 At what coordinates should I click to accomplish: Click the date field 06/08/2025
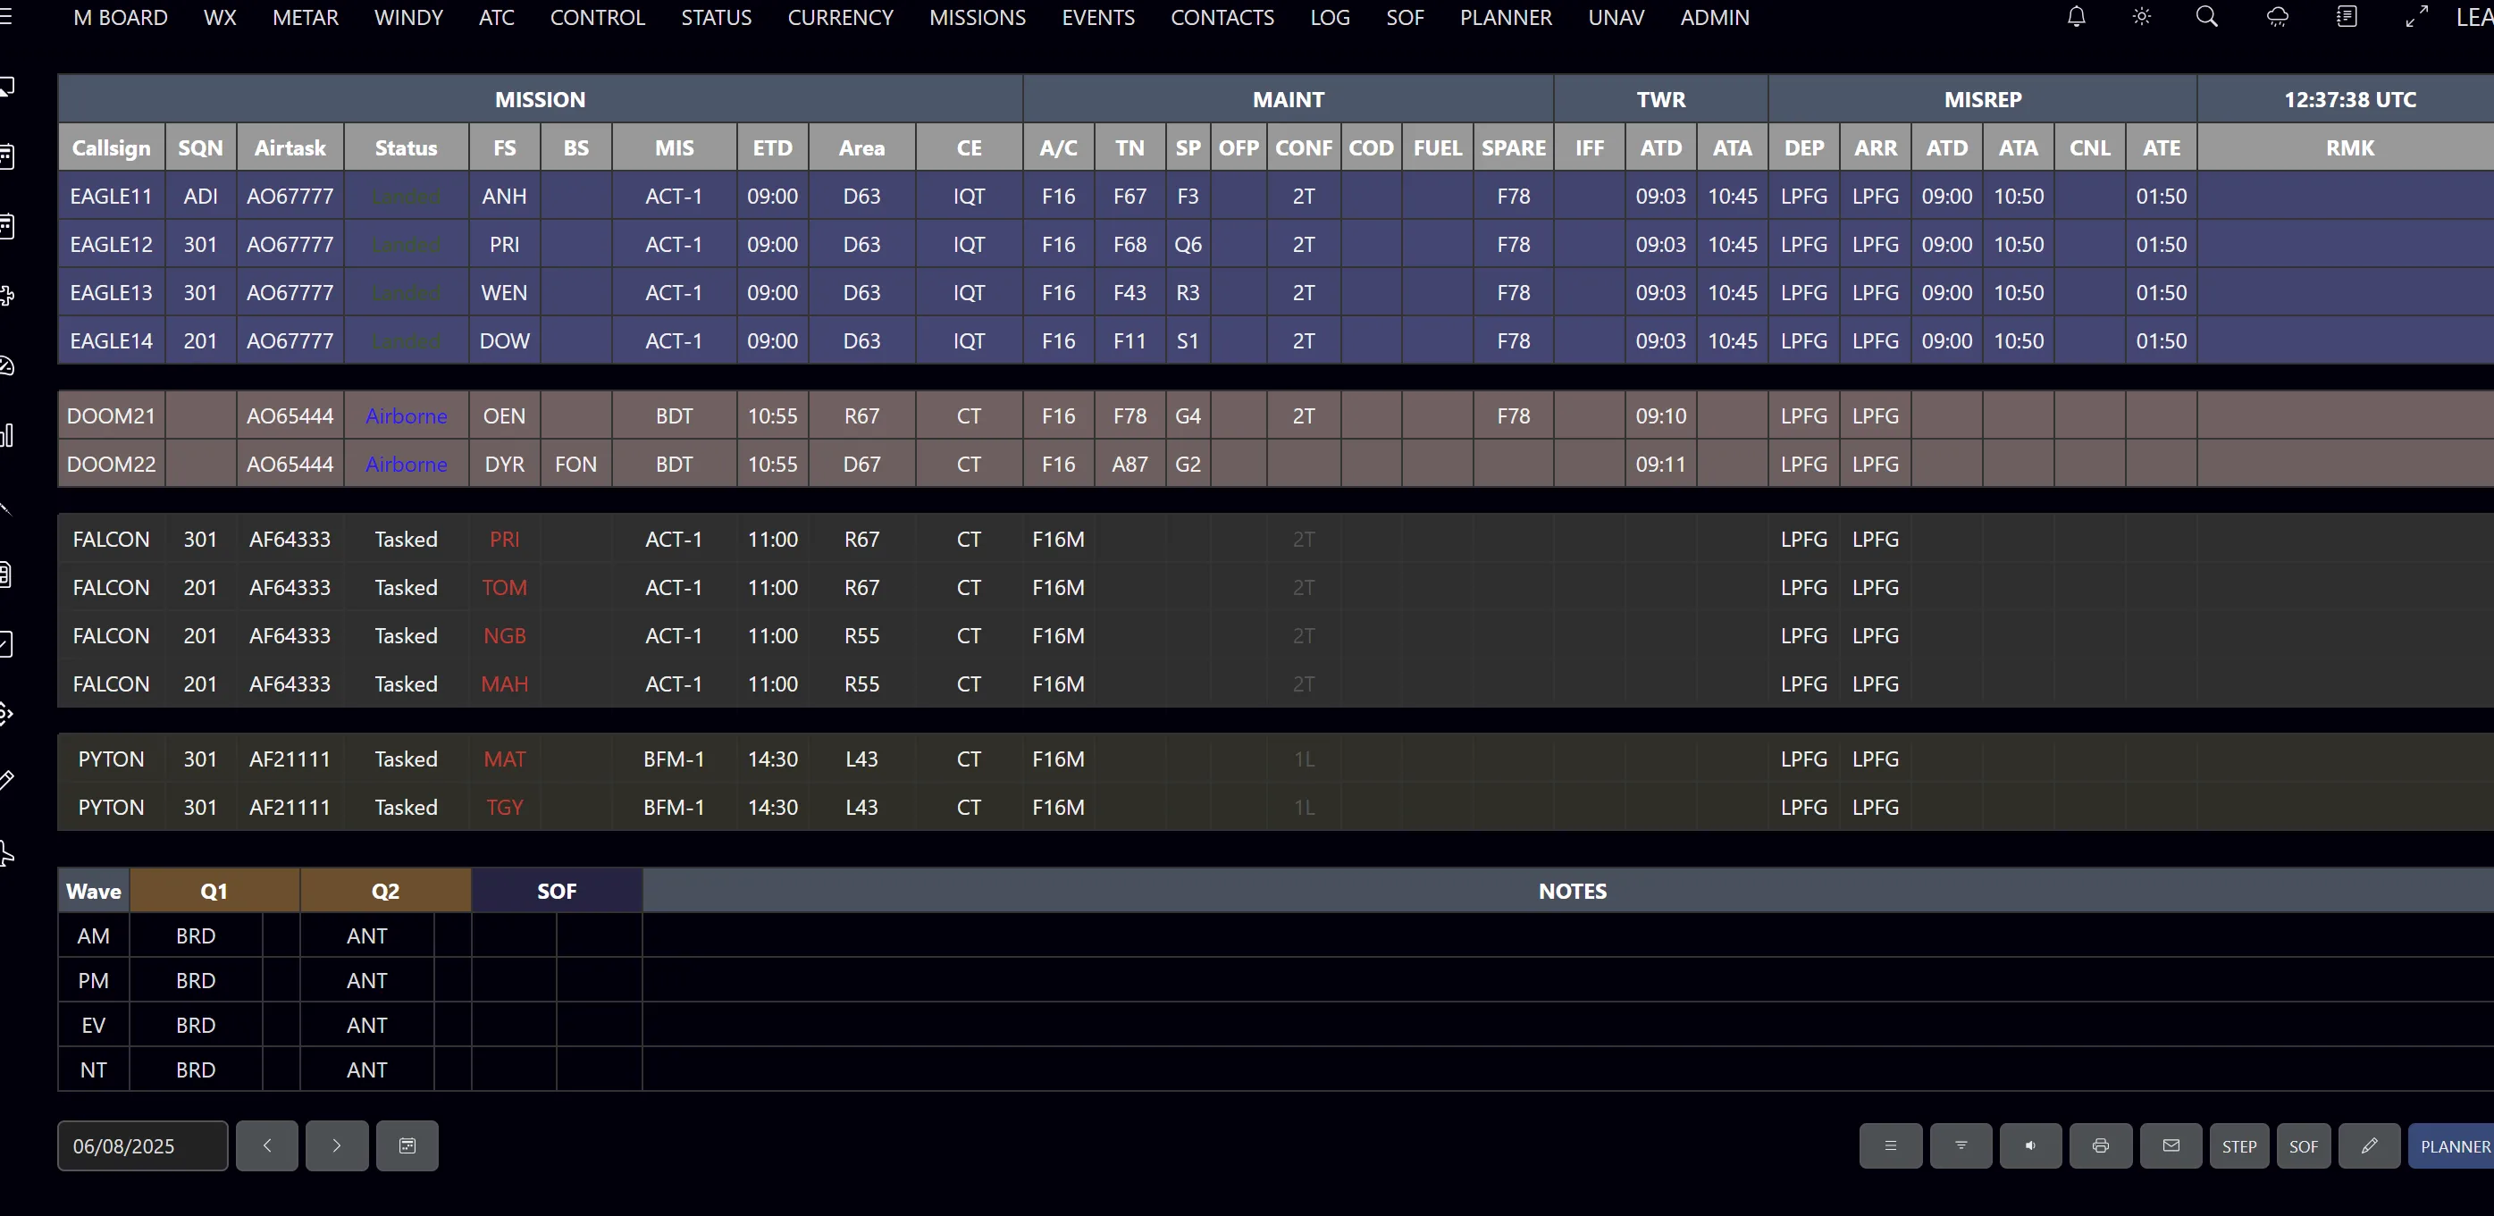pos(142,1146)
